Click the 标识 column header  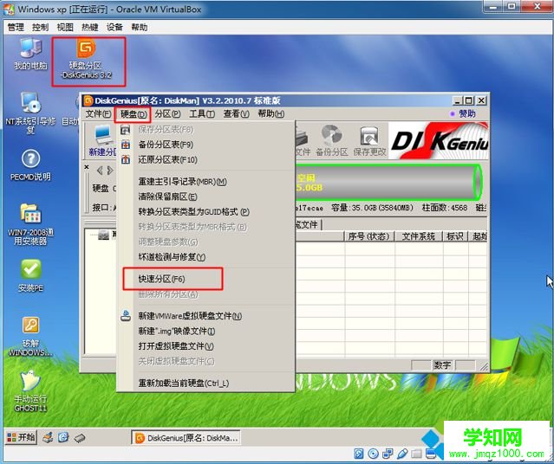[455, 236]
